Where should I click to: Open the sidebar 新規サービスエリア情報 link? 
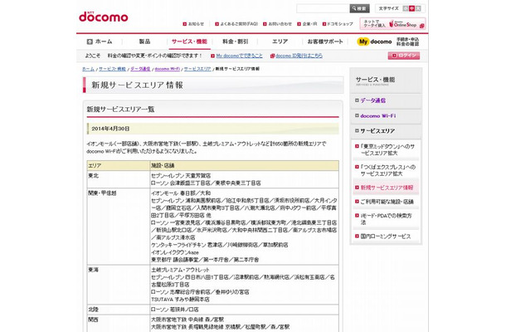coord(387,188)
